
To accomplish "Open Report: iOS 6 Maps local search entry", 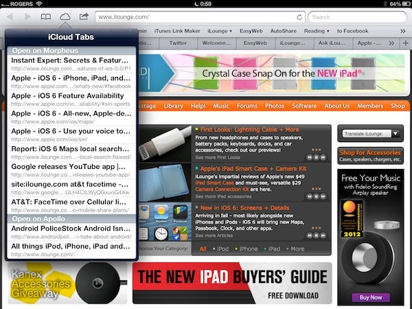I will 71,152.
